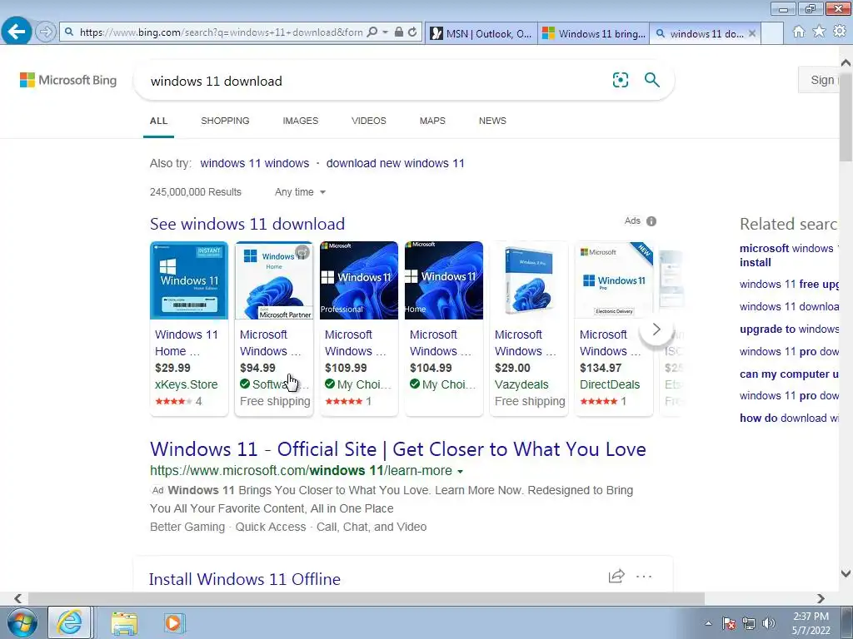Refresh the page with the reload icon
853x639 pixels.
[413, 32]
